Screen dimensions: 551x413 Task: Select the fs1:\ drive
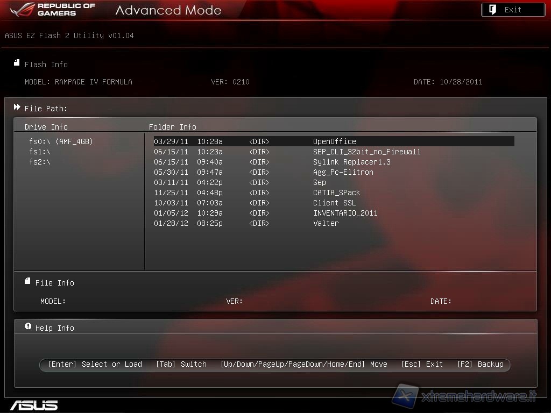click(x=40, y=152)
